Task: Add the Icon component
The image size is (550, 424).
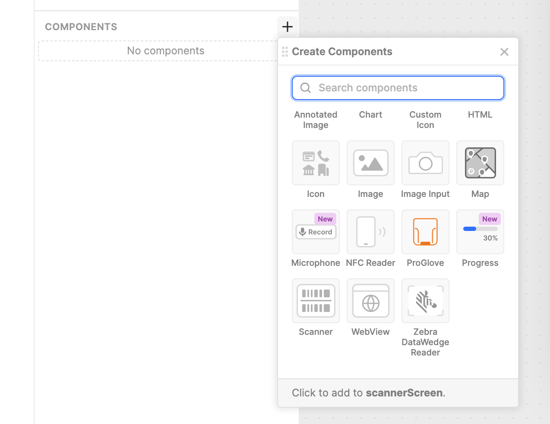Action: point(316,163)
